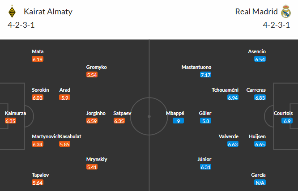Click Júnior's 6.31 rating badge
Image resolution: width=298 pixels, height=191 pixels.
tap(206, 167)
